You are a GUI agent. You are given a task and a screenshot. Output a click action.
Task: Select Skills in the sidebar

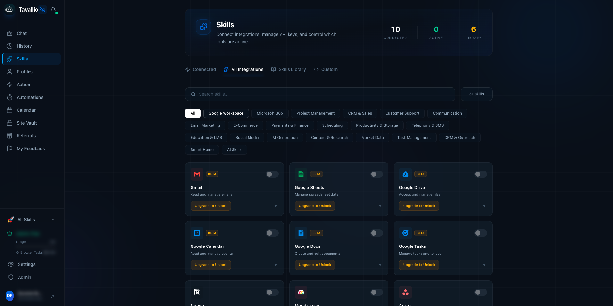[31, 59]
